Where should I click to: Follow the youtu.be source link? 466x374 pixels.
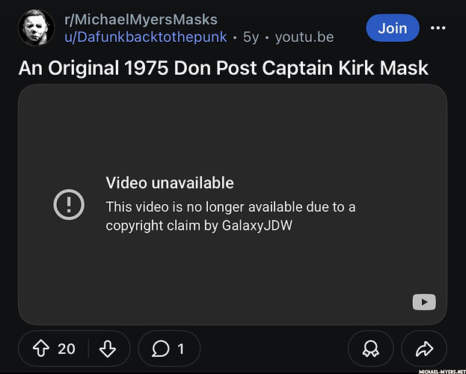tap(304, 37)
